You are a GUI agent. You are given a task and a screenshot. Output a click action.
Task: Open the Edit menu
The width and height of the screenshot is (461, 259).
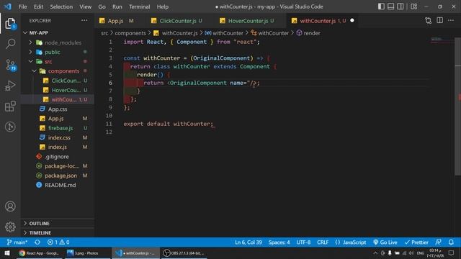tap(38, 6)
